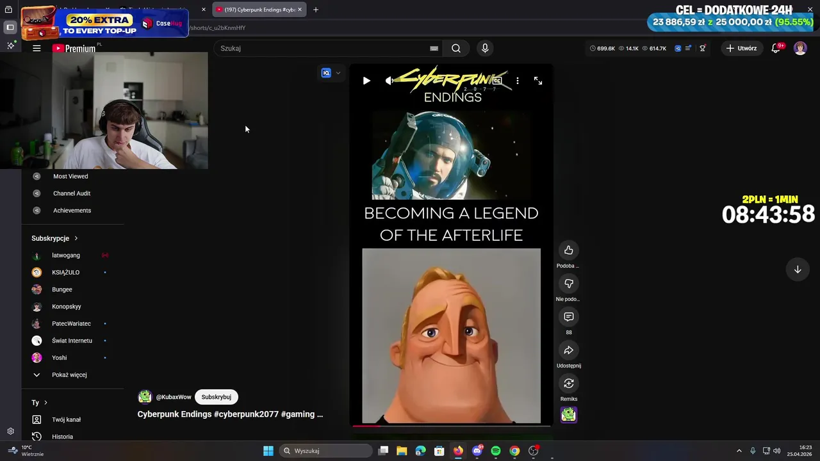Click the vidIQ list icon in the stats bar

coord(689,48)
